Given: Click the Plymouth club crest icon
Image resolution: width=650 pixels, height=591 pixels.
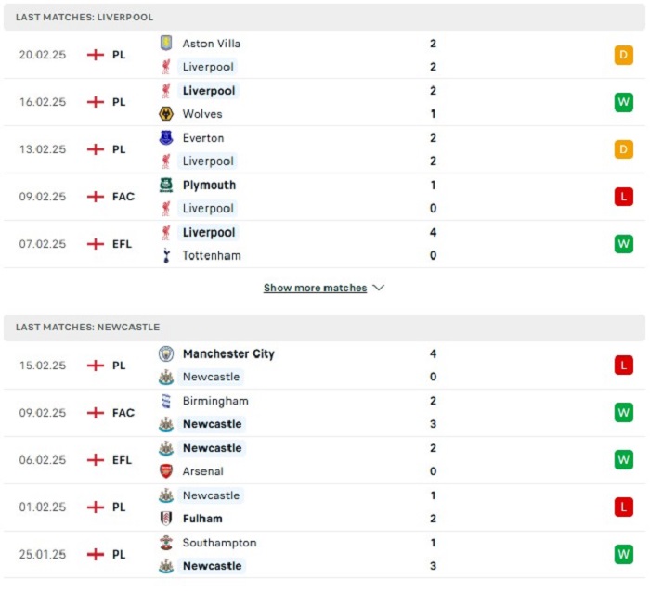Looking at the screenshot, I should pos(166,185).
